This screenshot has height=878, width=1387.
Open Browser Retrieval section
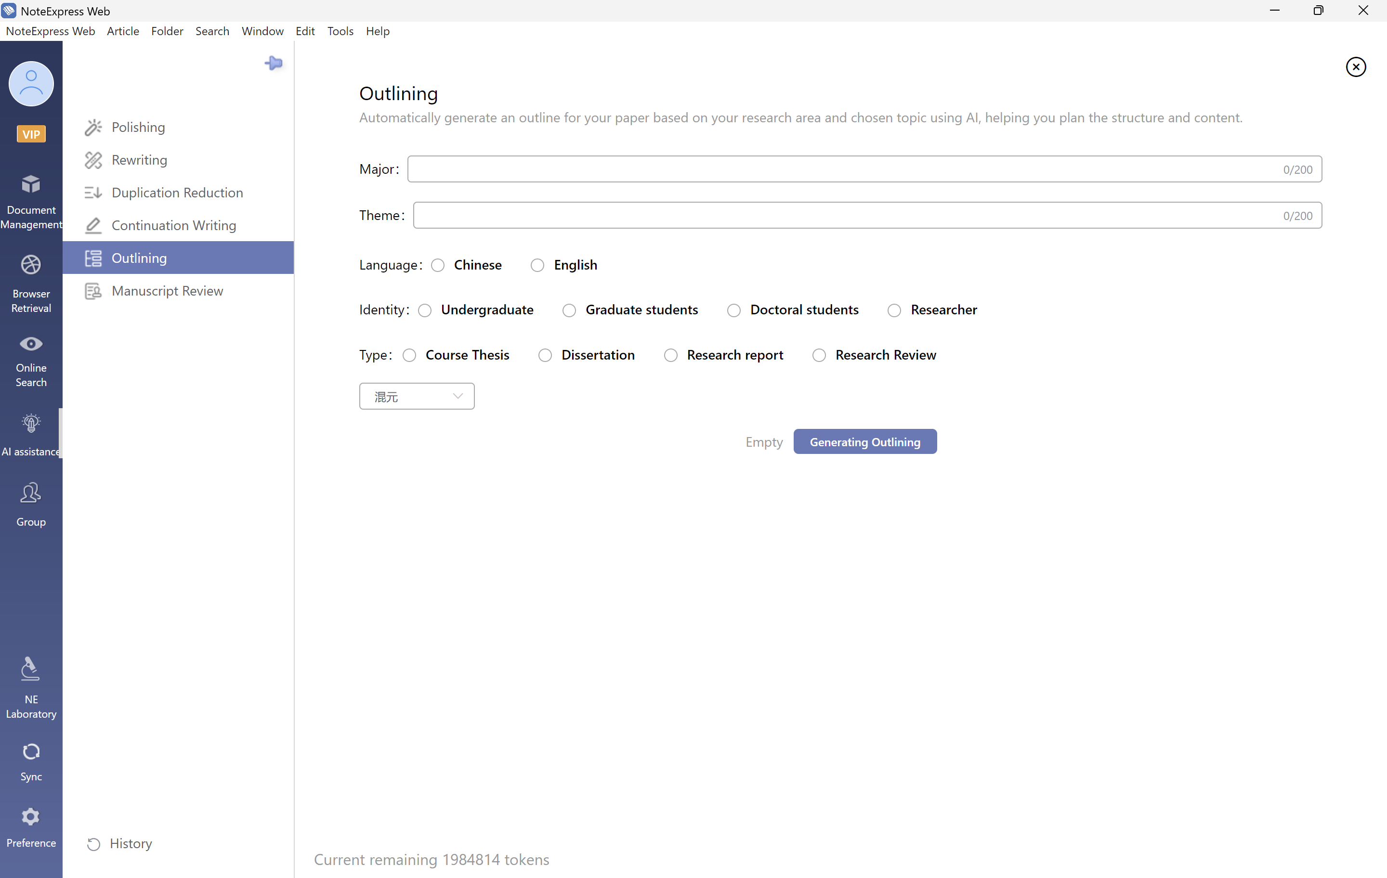point(31,284)
